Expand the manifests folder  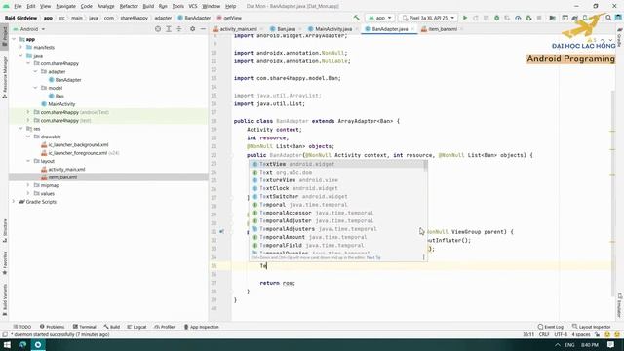(x=21, y=47)
